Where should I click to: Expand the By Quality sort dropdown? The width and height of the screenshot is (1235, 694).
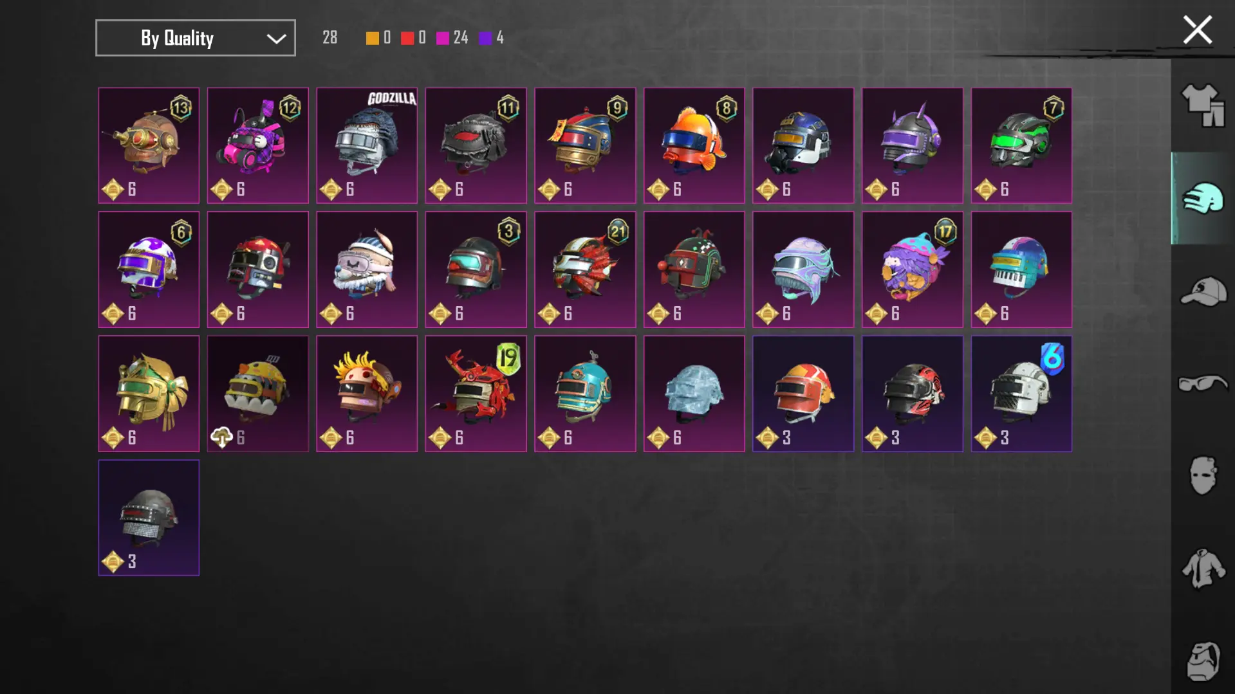coord(196,38)
